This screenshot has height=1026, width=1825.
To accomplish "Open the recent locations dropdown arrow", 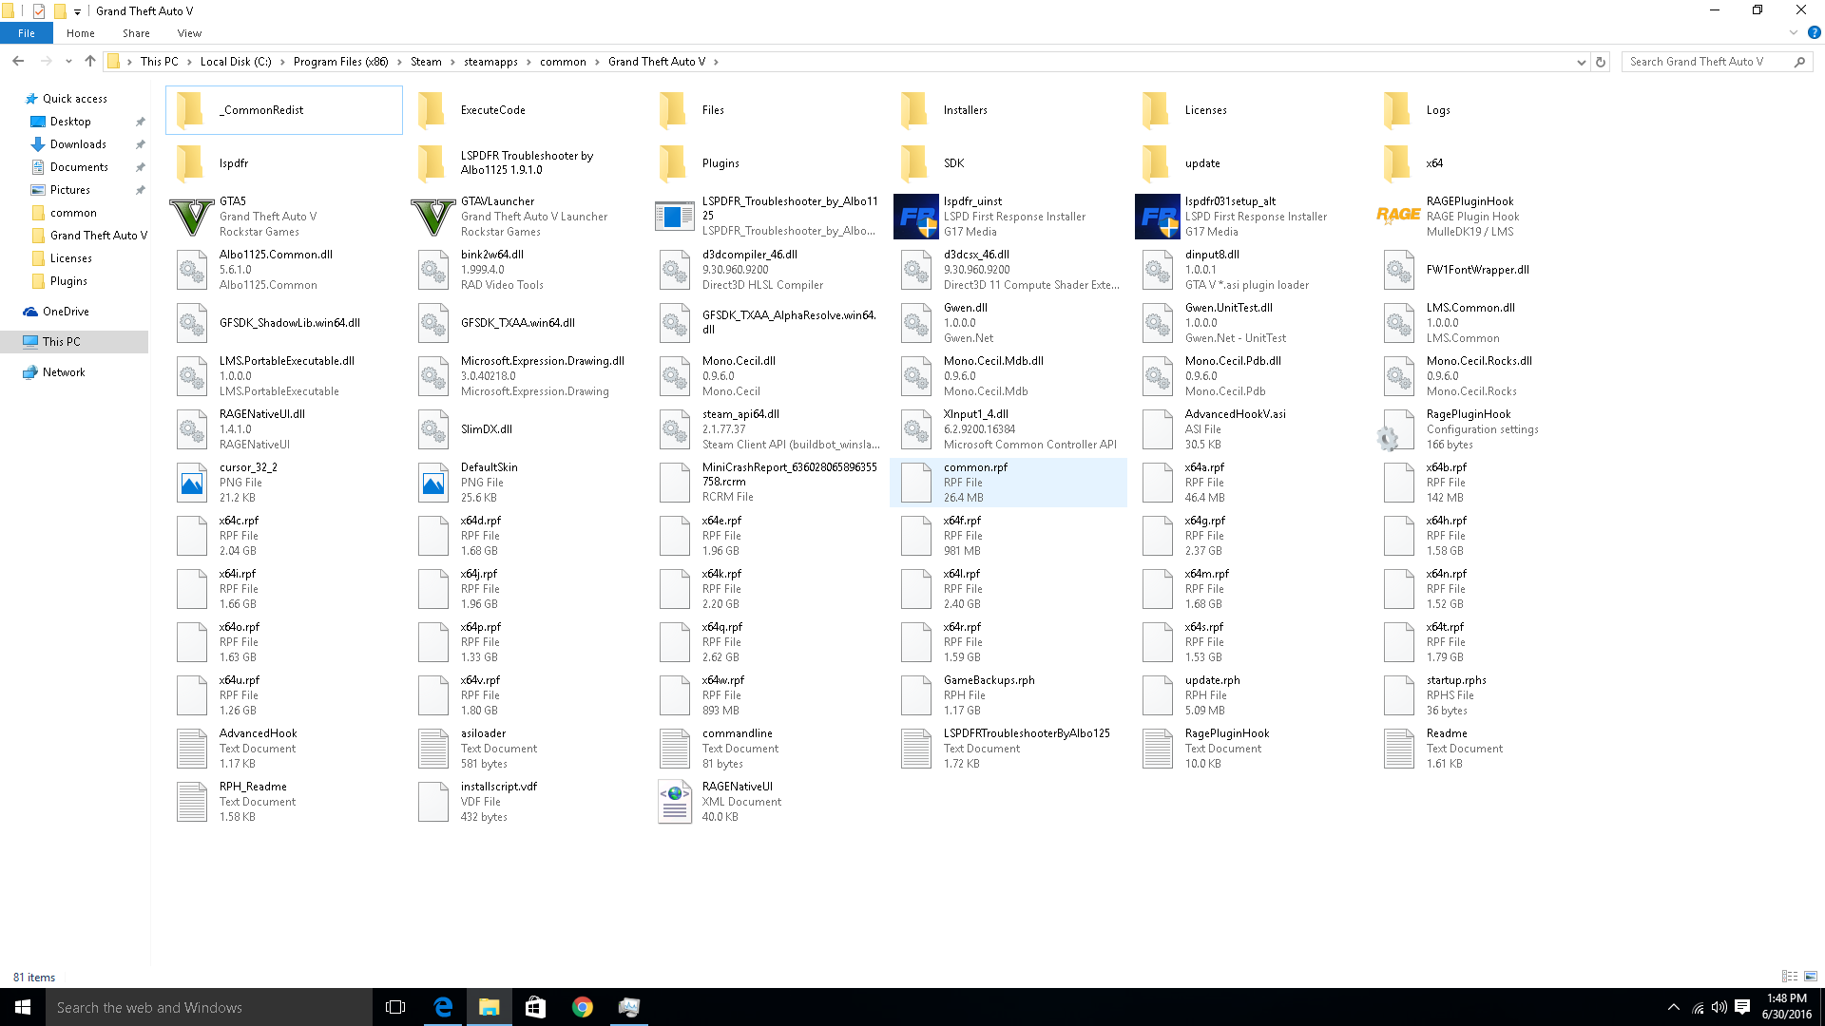I will pos(68,62).
